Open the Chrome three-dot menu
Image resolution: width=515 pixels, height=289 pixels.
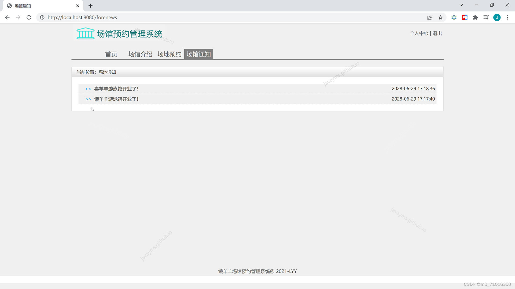(x=507, y=17)
